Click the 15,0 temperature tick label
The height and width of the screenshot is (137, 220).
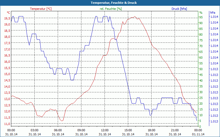tap(7, 74)
